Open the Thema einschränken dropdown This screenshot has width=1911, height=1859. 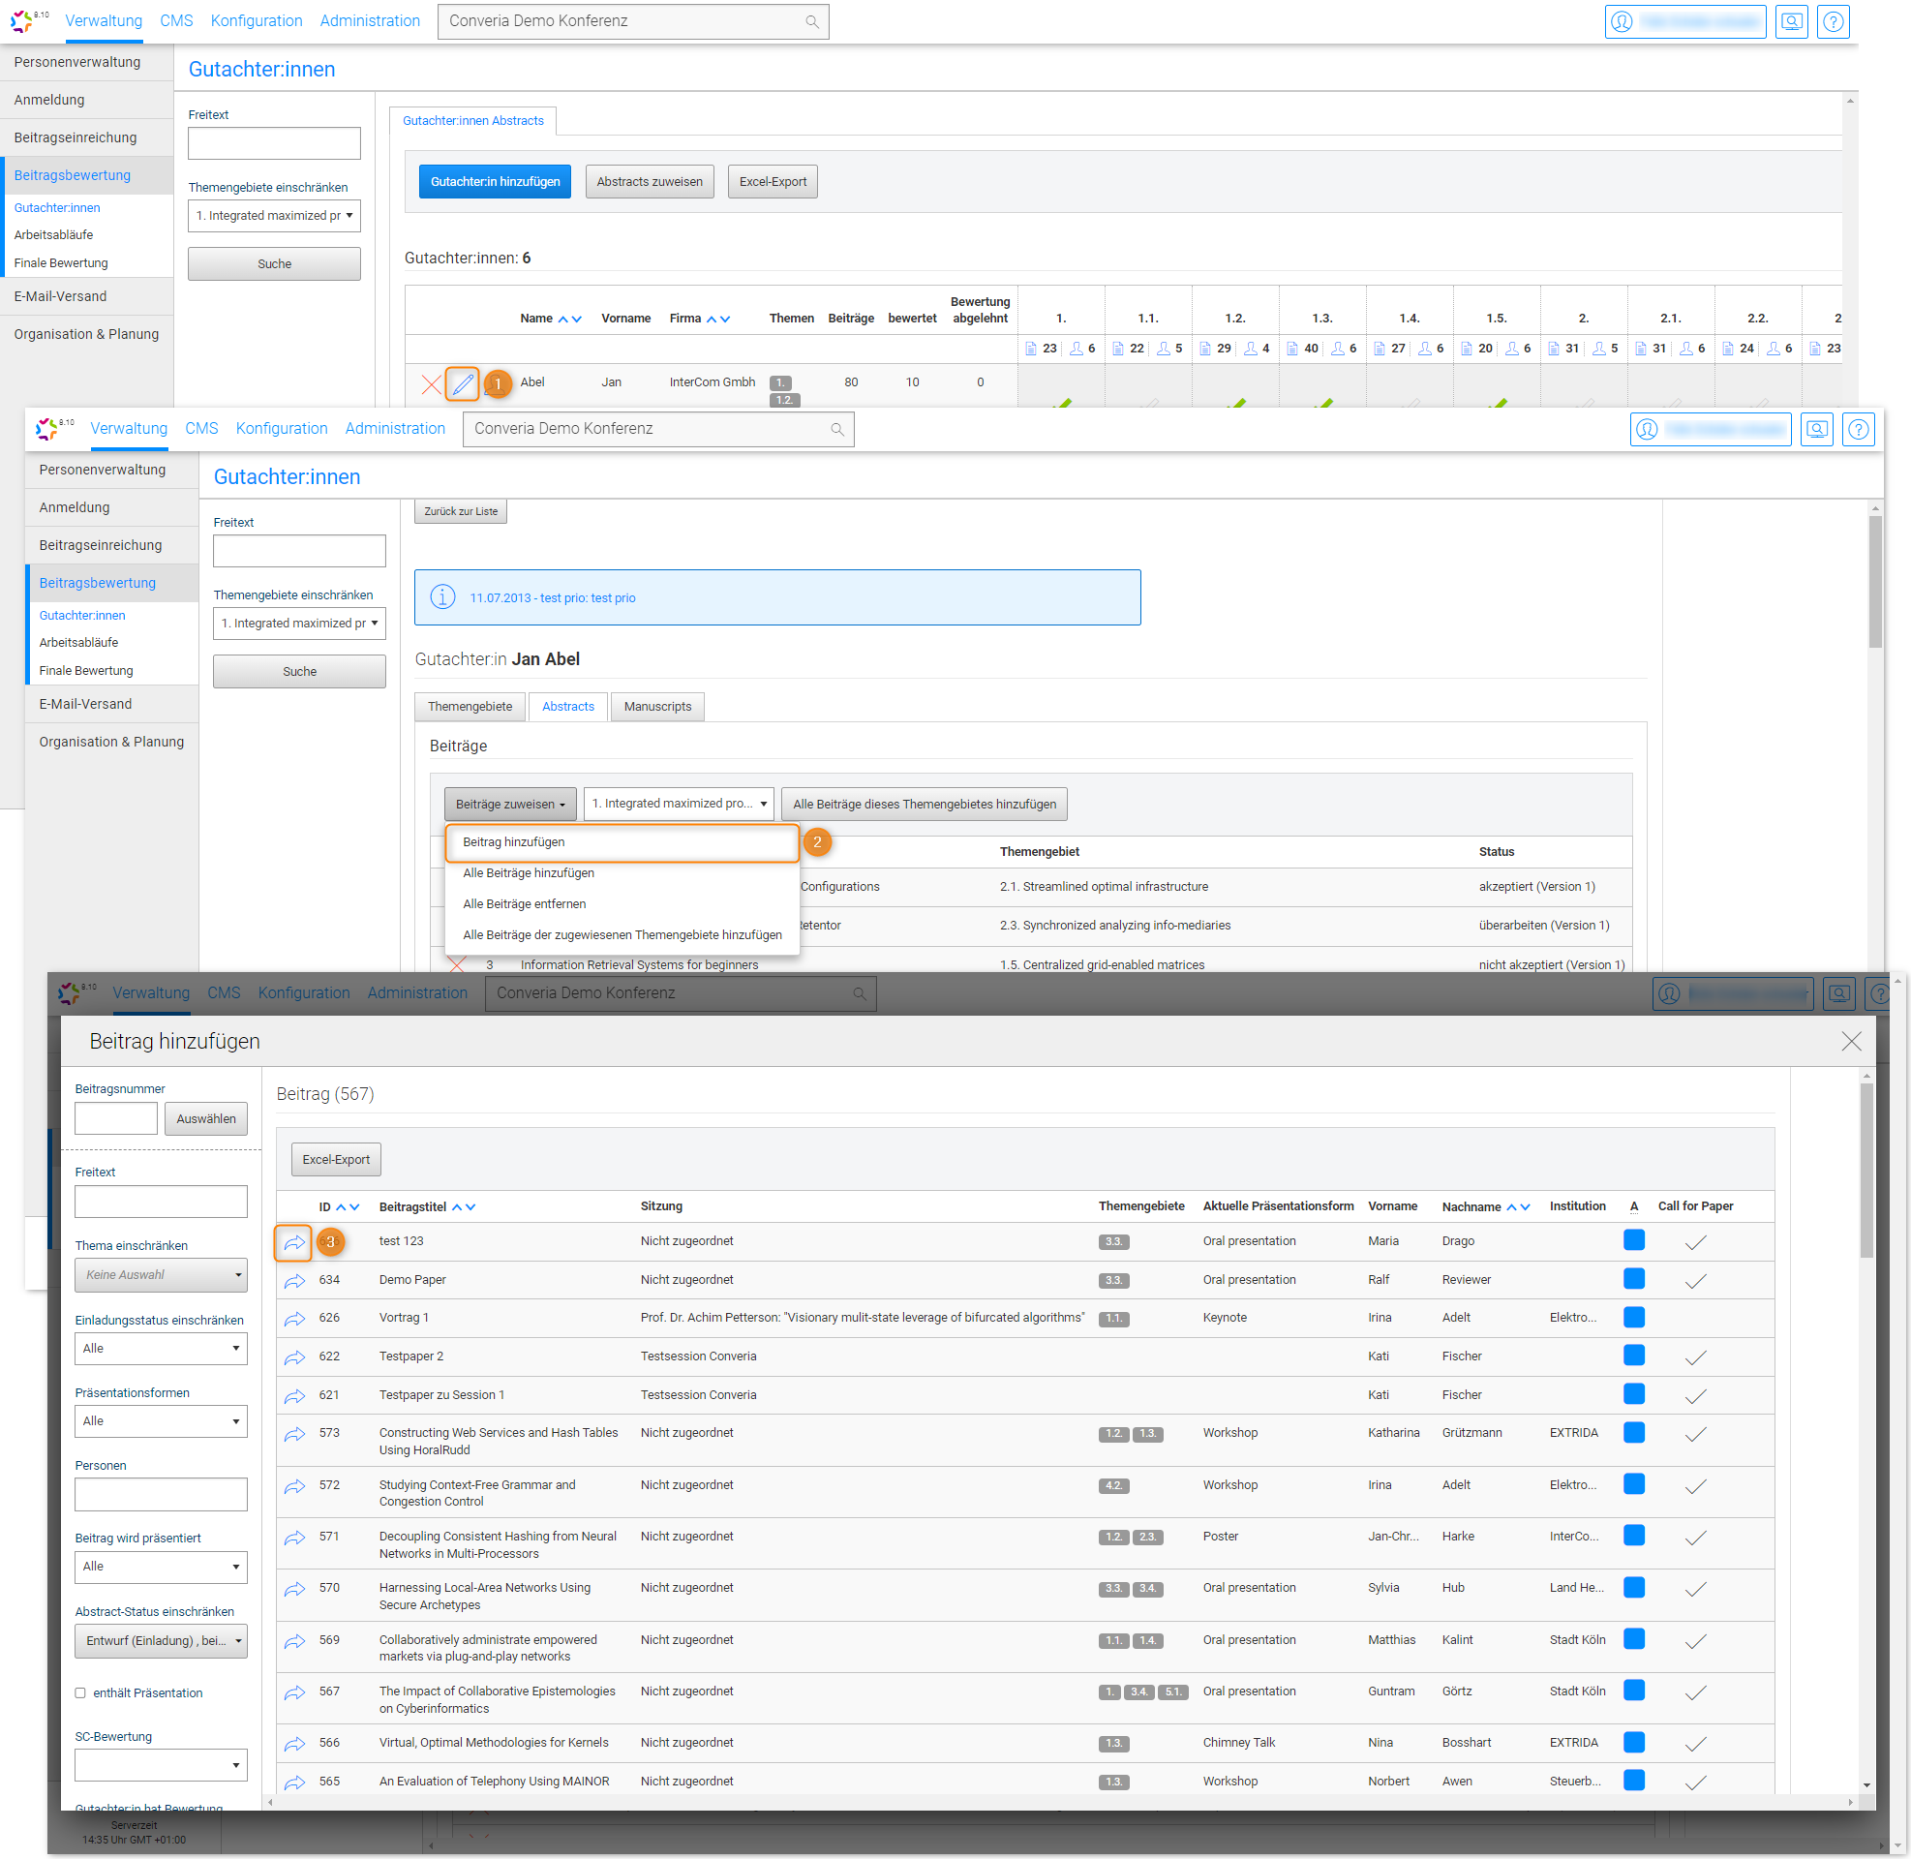161,1275
